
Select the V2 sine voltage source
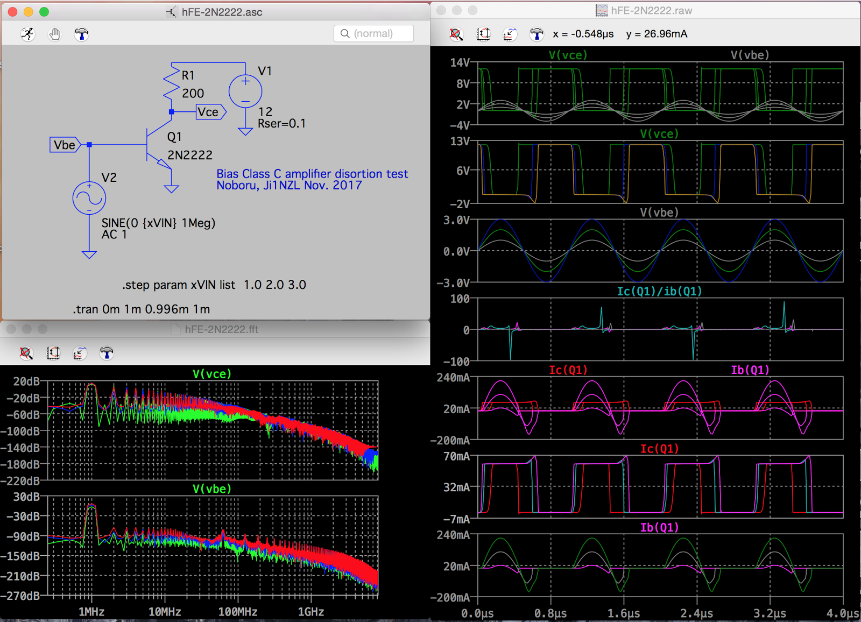(89, 198)
